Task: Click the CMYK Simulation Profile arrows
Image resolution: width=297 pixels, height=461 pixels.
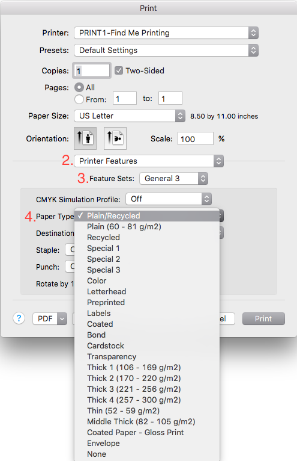Action: pyautogui.click(x=206, y=199)
